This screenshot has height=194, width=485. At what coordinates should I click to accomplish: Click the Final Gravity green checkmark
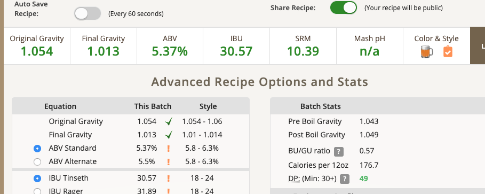pyautogui.click(x=169, y=135)
